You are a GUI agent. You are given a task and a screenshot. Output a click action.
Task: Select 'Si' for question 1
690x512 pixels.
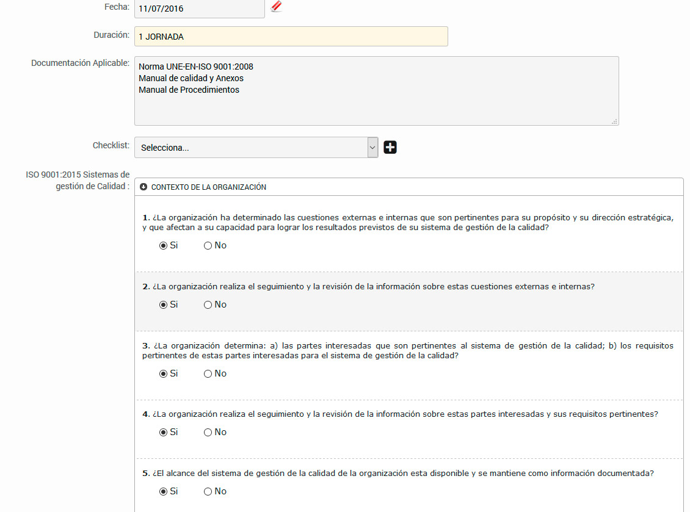(x=163, y=245)
